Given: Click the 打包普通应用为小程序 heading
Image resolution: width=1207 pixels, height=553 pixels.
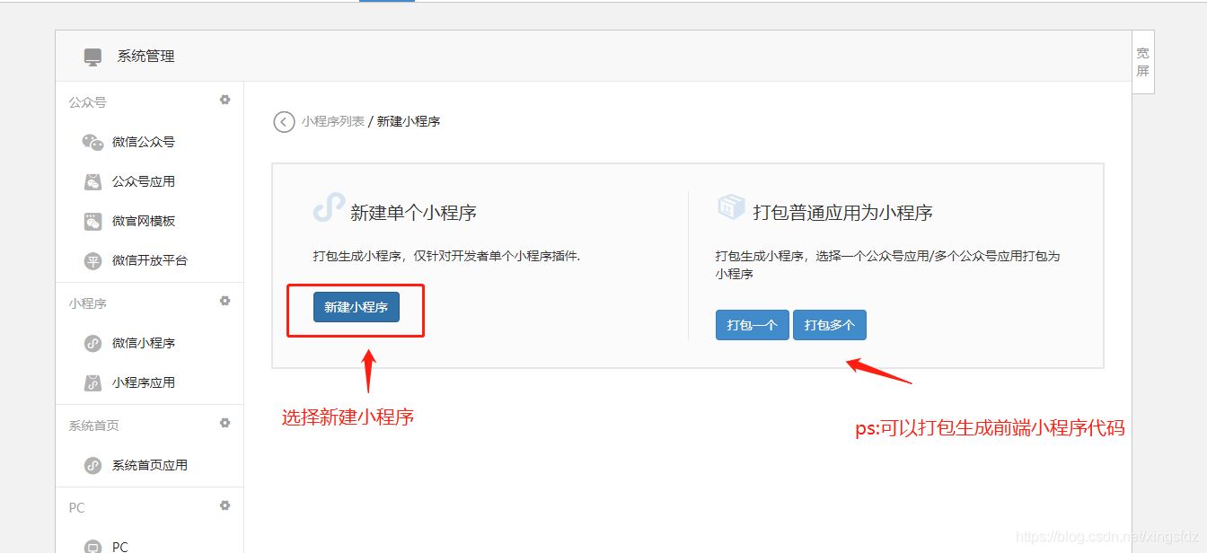Looking at the screenshot, I should 842,213.
